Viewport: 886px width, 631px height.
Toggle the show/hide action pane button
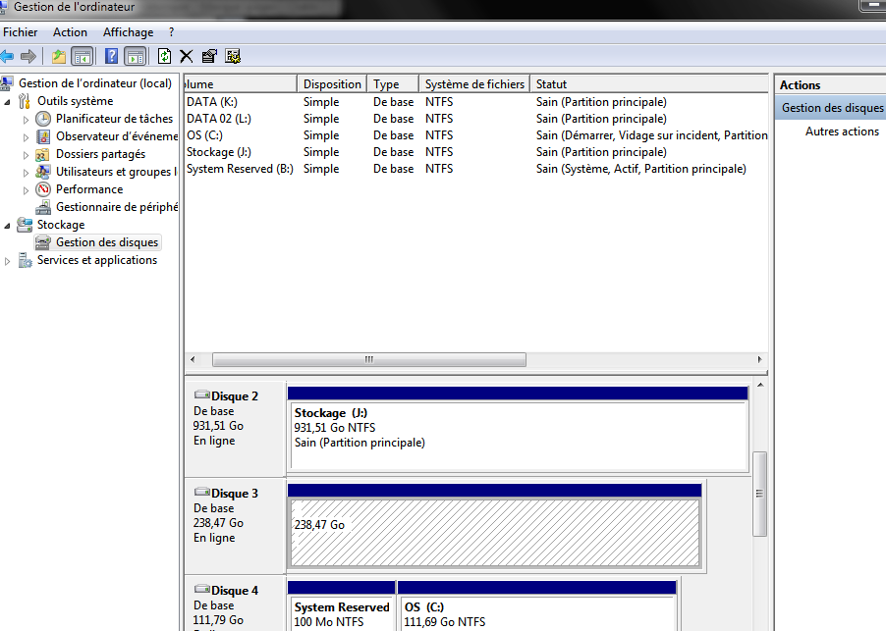[136, 56]
